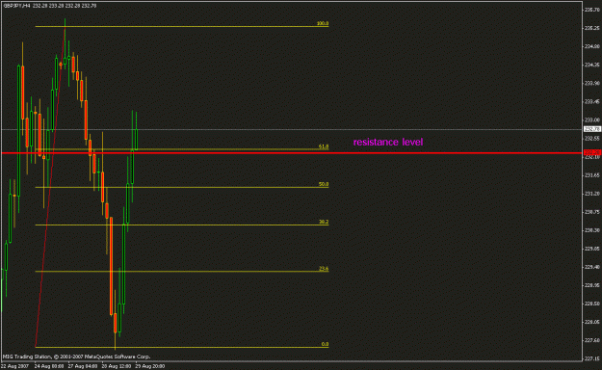This screenshot has height=370, width=602.
Task: Click the Fibonacci 38.2 level label
Action: [x=324, y=222]
